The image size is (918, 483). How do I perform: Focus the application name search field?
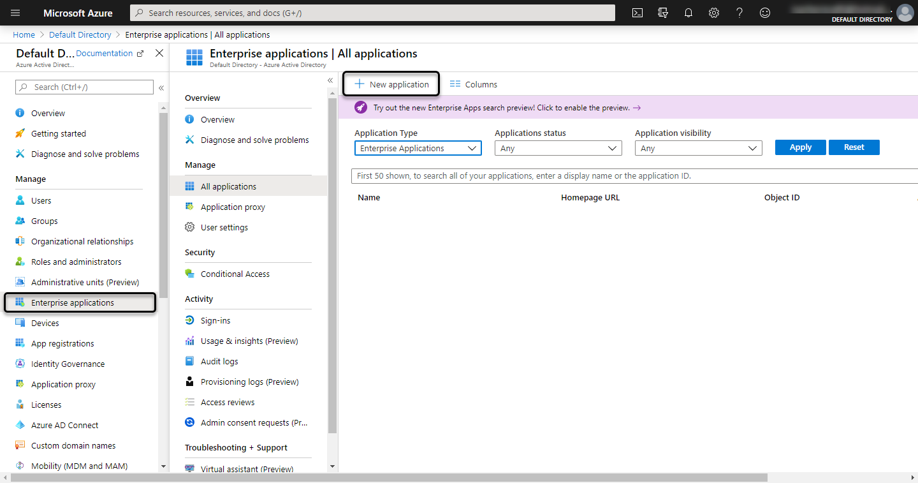[x=634, y=175]
